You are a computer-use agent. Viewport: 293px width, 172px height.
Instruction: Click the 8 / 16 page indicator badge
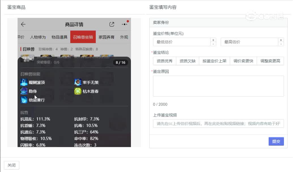click(x=120, y=63)
